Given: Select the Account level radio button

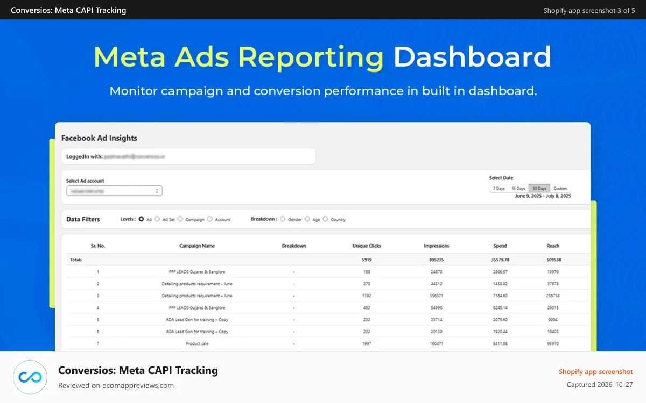Looking at the screenshot, I should pyautogui.click(x=210, y=219).
